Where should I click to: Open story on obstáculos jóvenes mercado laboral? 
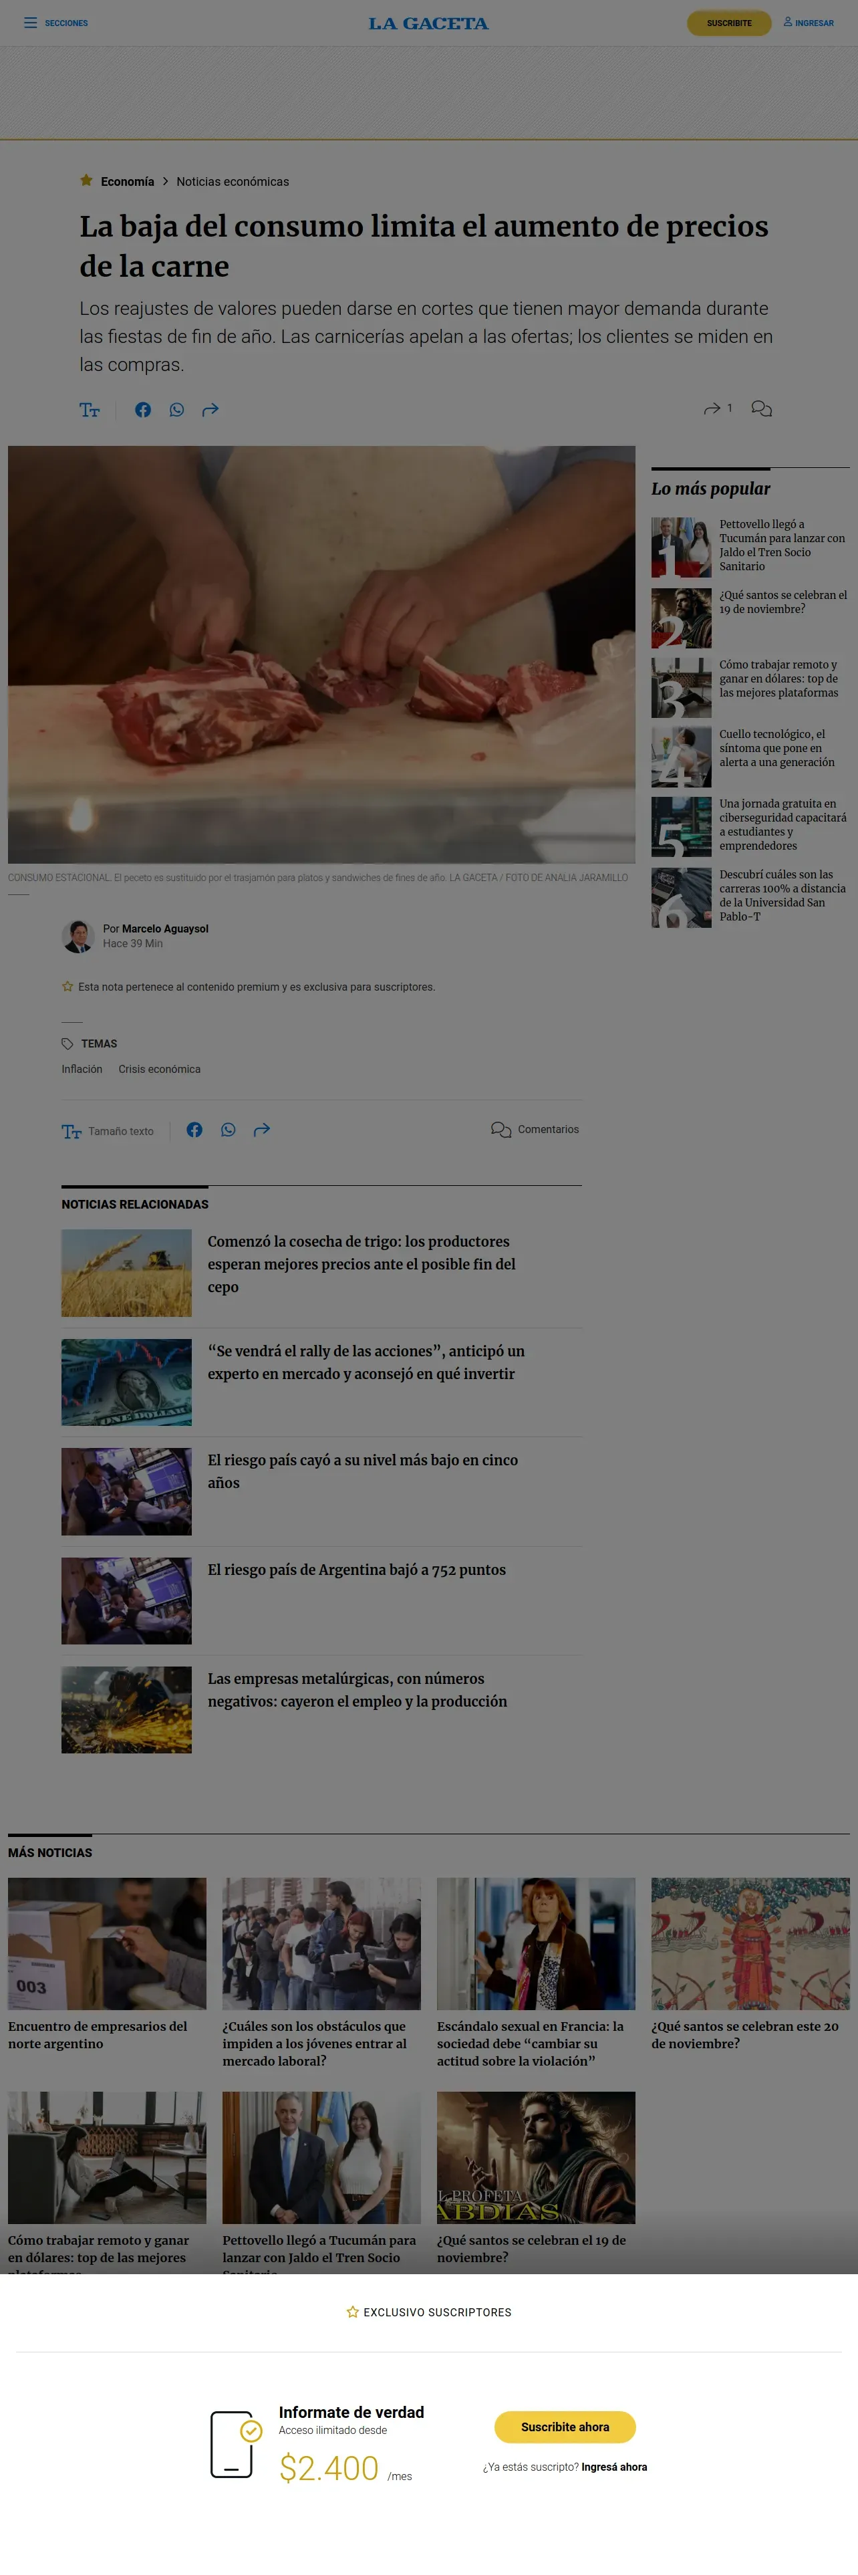tap(315, 2043)
